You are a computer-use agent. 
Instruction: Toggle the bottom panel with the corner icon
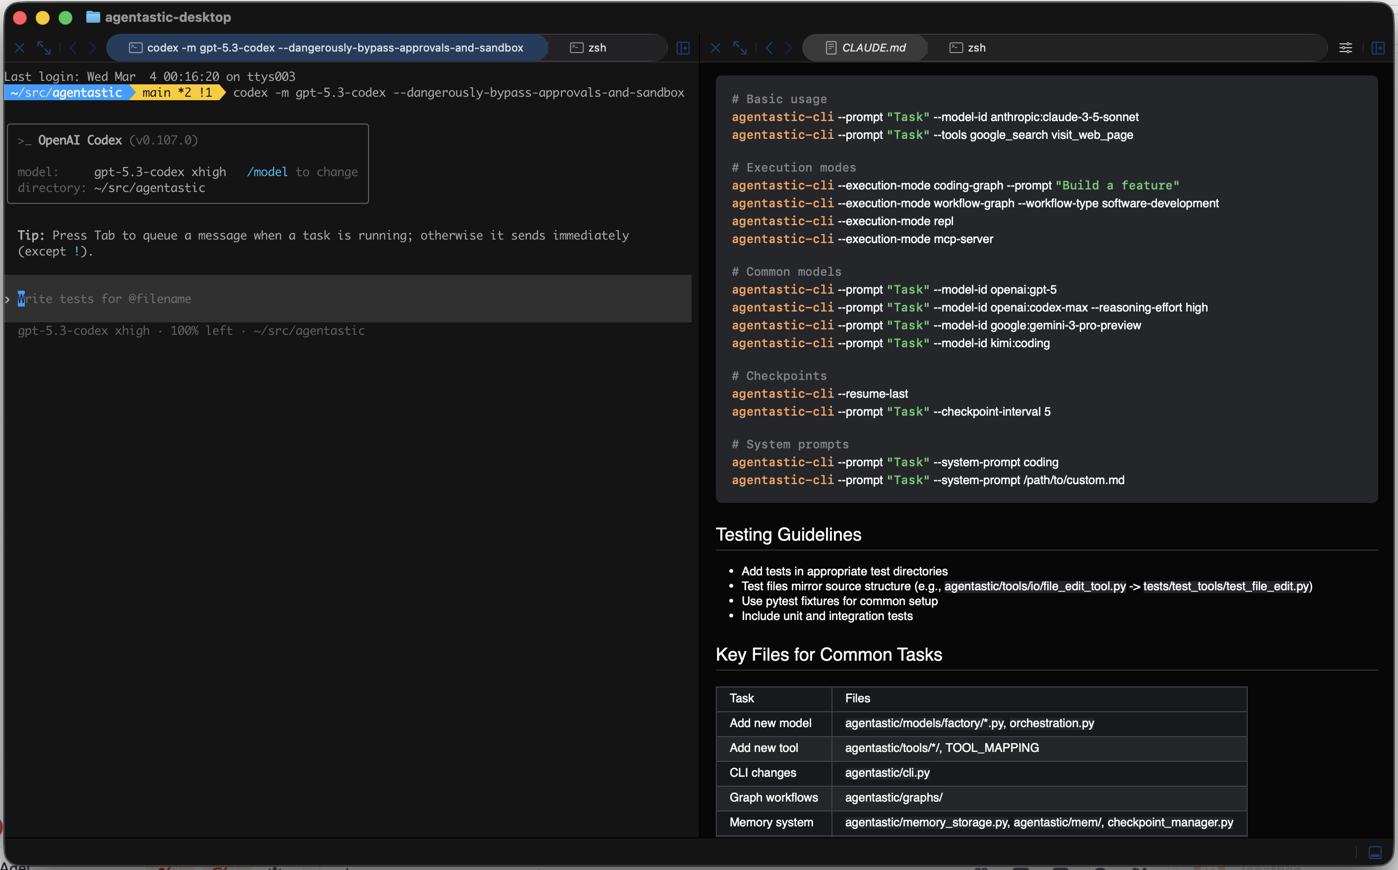click(x=1375, y=853)
